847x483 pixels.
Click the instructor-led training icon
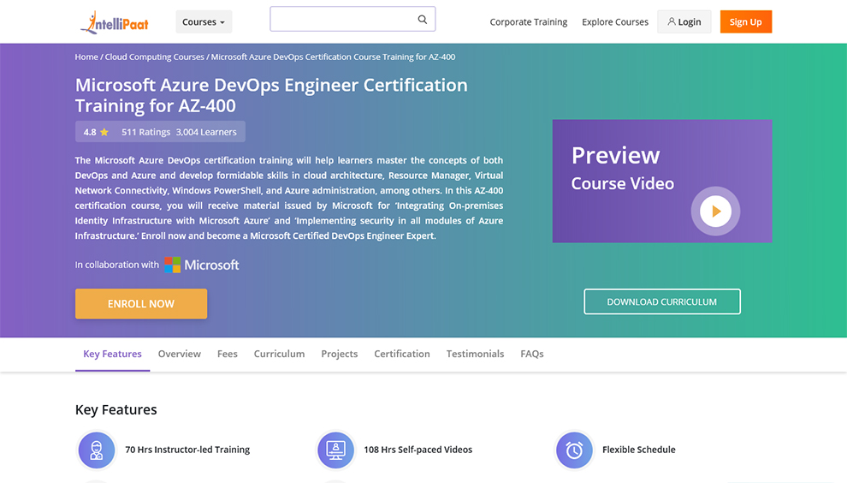97,450
